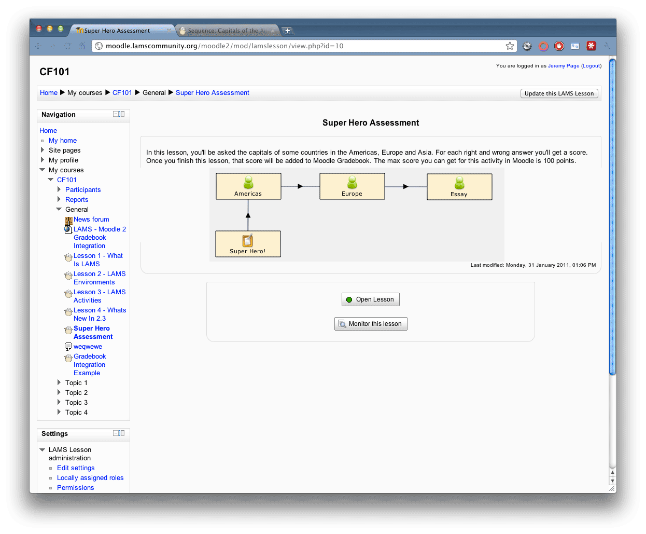The width and height of the screenshot is (646, 534).
Task: Click the Essay activity icon
Action: coord(459,183)
